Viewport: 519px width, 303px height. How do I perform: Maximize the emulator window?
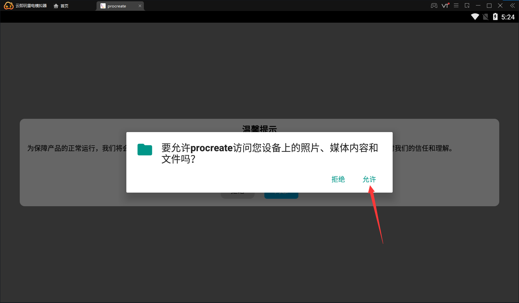coord(489,6)
